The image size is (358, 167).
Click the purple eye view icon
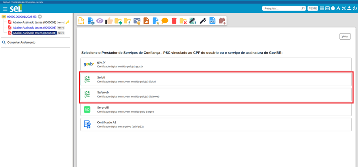(100, 21)
